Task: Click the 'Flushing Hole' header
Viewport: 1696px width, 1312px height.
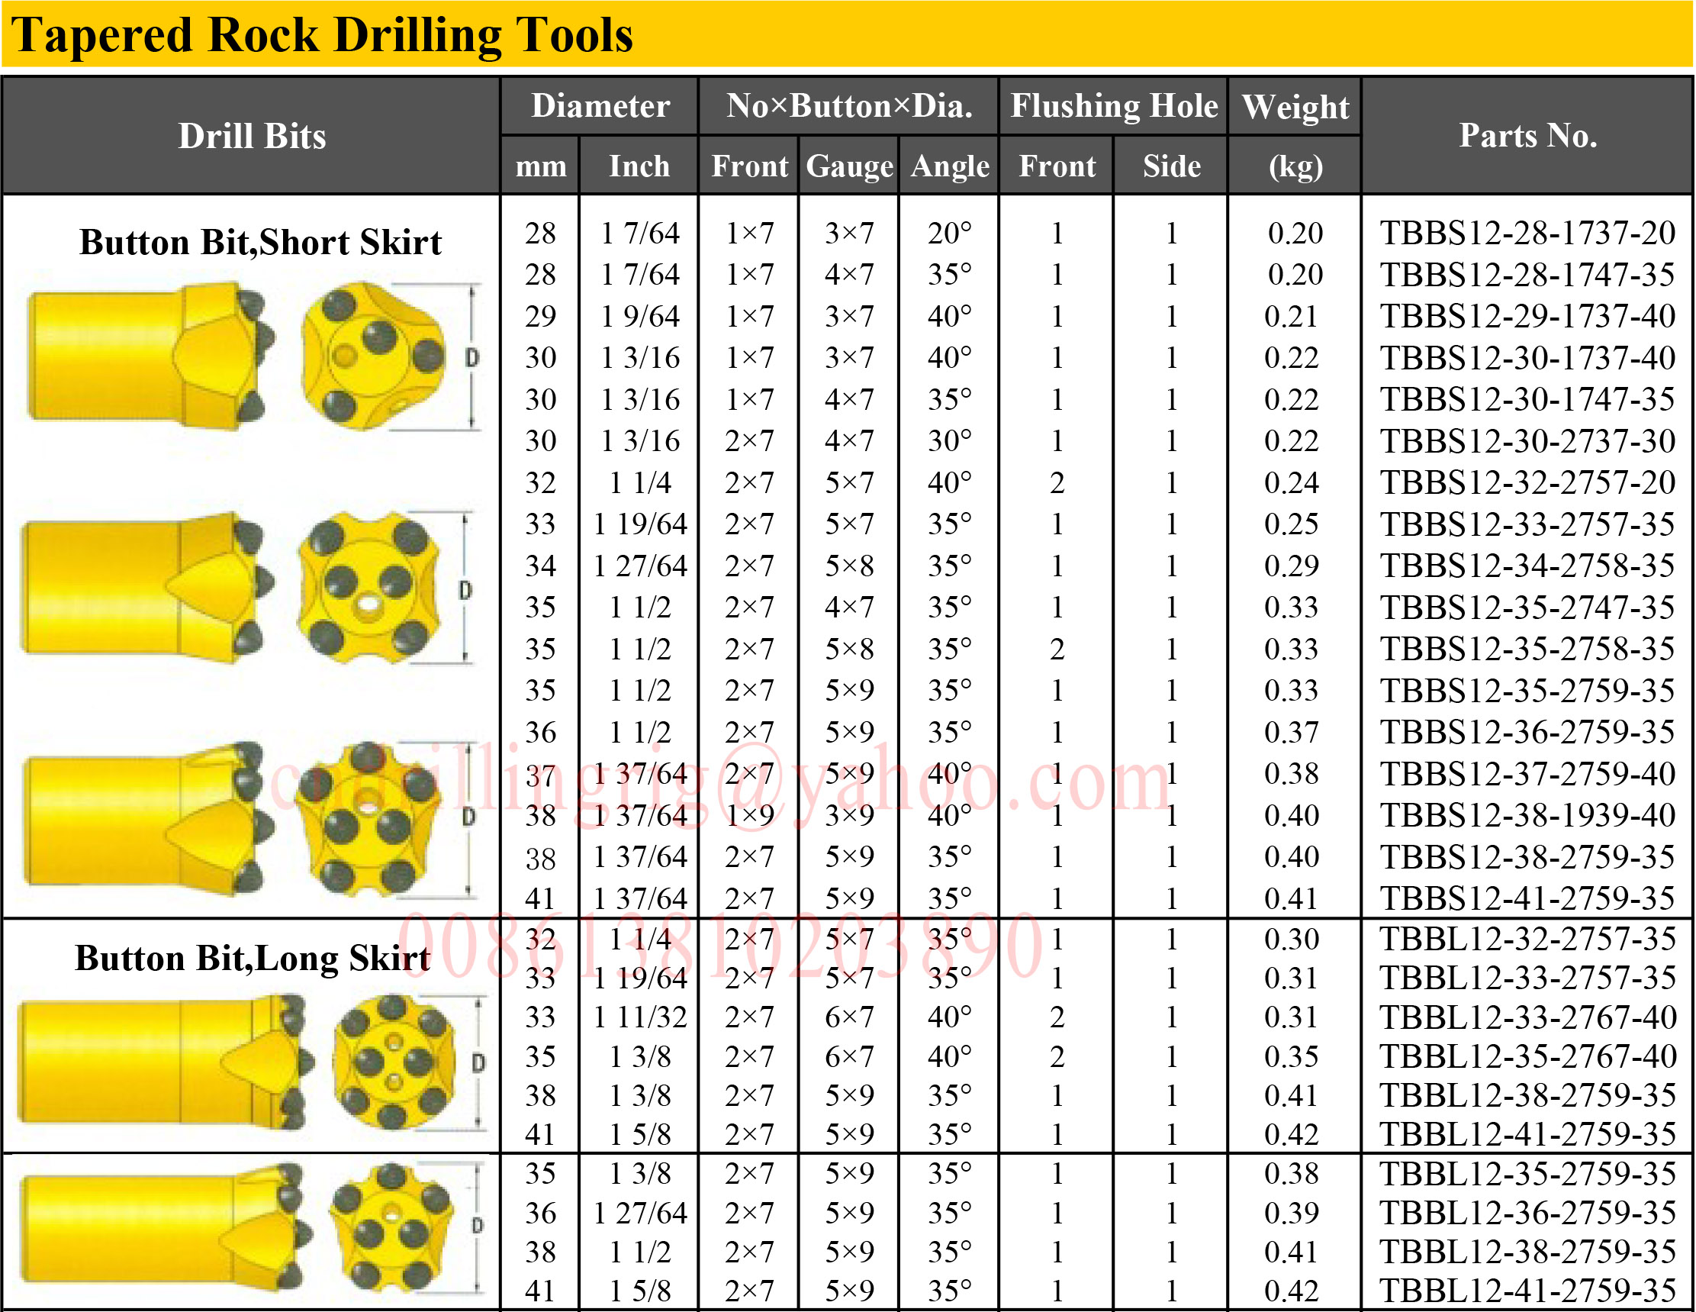Action: click(1114, 105)
